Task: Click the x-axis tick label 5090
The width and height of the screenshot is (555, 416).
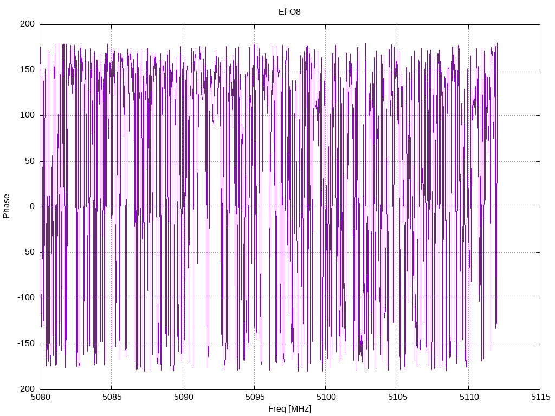Action: [183, 397]
